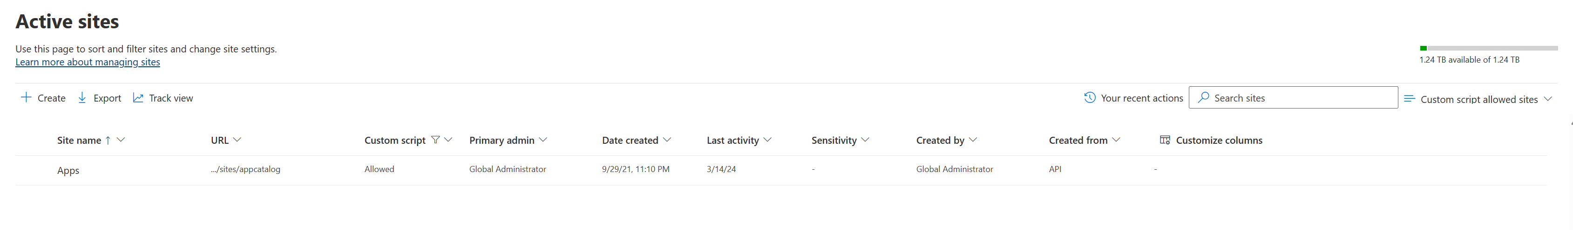
Task: Click the recent actions history clock icon
Action: coord(1089,97)
